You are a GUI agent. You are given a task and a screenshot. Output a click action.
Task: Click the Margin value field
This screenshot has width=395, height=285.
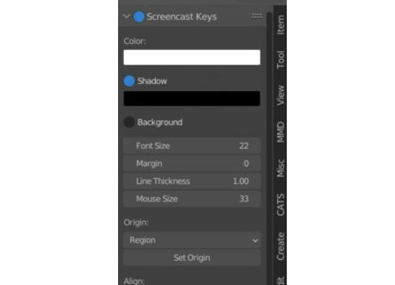point(192,163)
